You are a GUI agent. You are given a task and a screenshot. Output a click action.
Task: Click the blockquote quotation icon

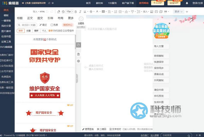click(165, 12)
